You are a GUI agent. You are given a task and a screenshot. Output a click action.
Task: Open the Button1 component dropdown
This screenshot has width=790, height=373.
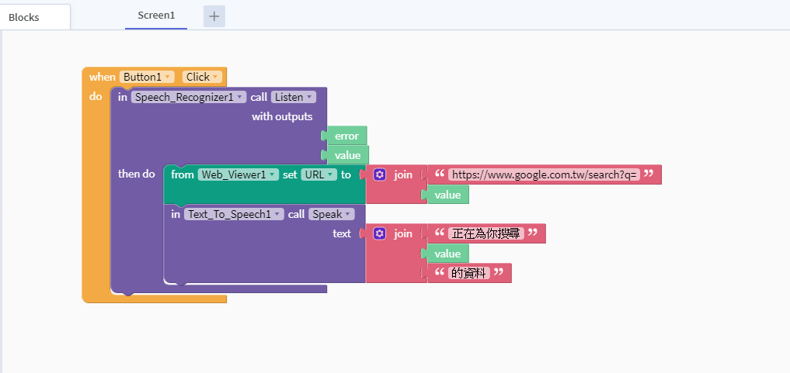pyautogui.click(x=147, y=77)
